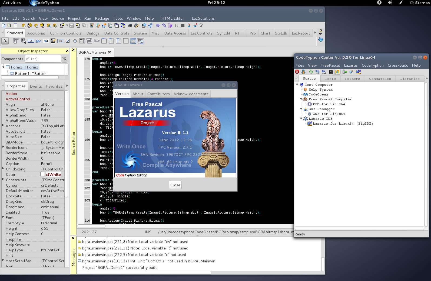The height and width of the screenshot is (281, 431).
Task: Collapse the Free Pascal Compiler node
Action: click(x=301, y=99)
